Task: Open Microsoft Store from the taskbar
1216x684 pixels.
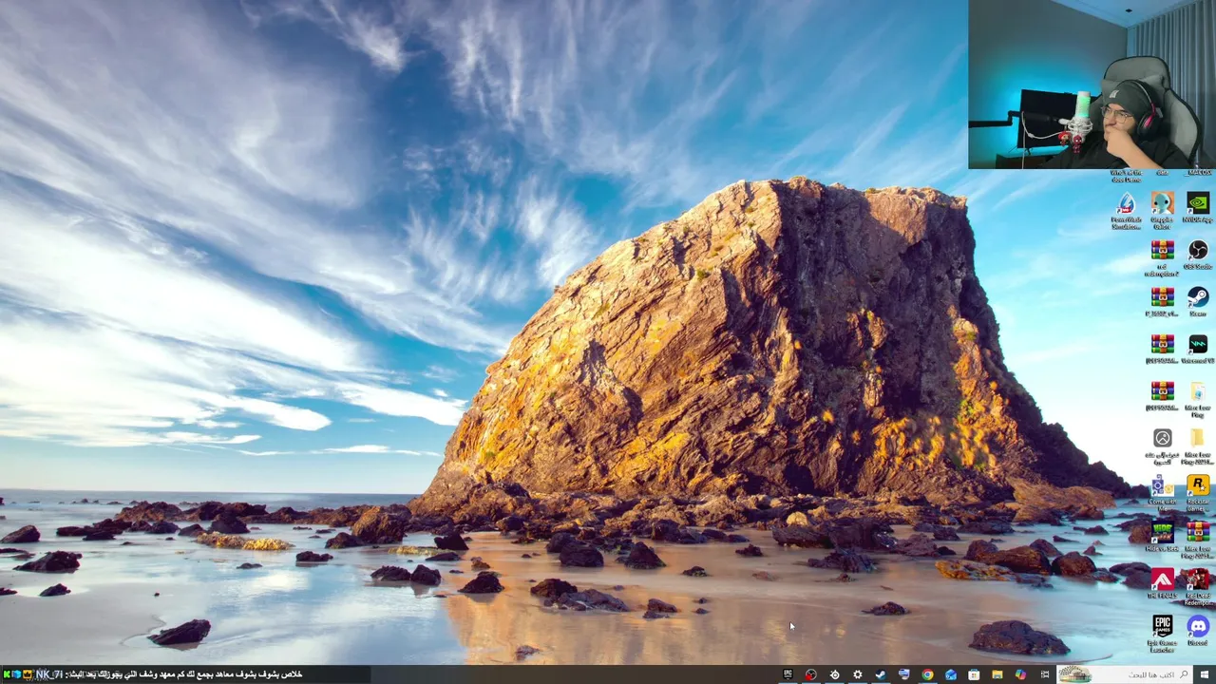Action: point(974,674)
